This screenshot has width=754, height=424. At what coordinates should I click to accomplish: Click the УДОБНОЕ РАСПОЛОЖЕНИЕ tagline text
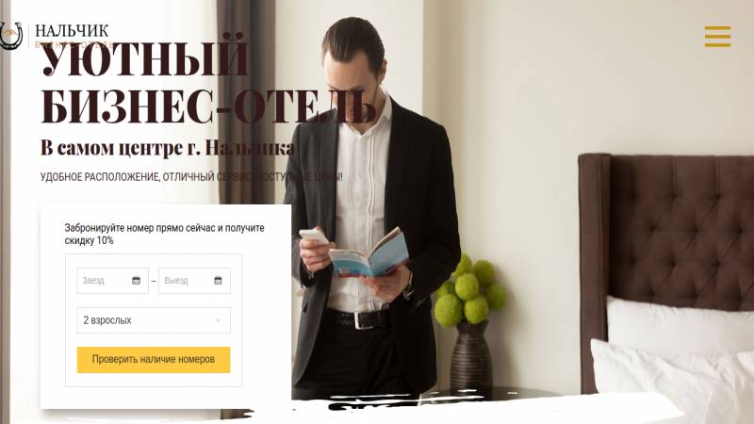[x=191, y=177]
